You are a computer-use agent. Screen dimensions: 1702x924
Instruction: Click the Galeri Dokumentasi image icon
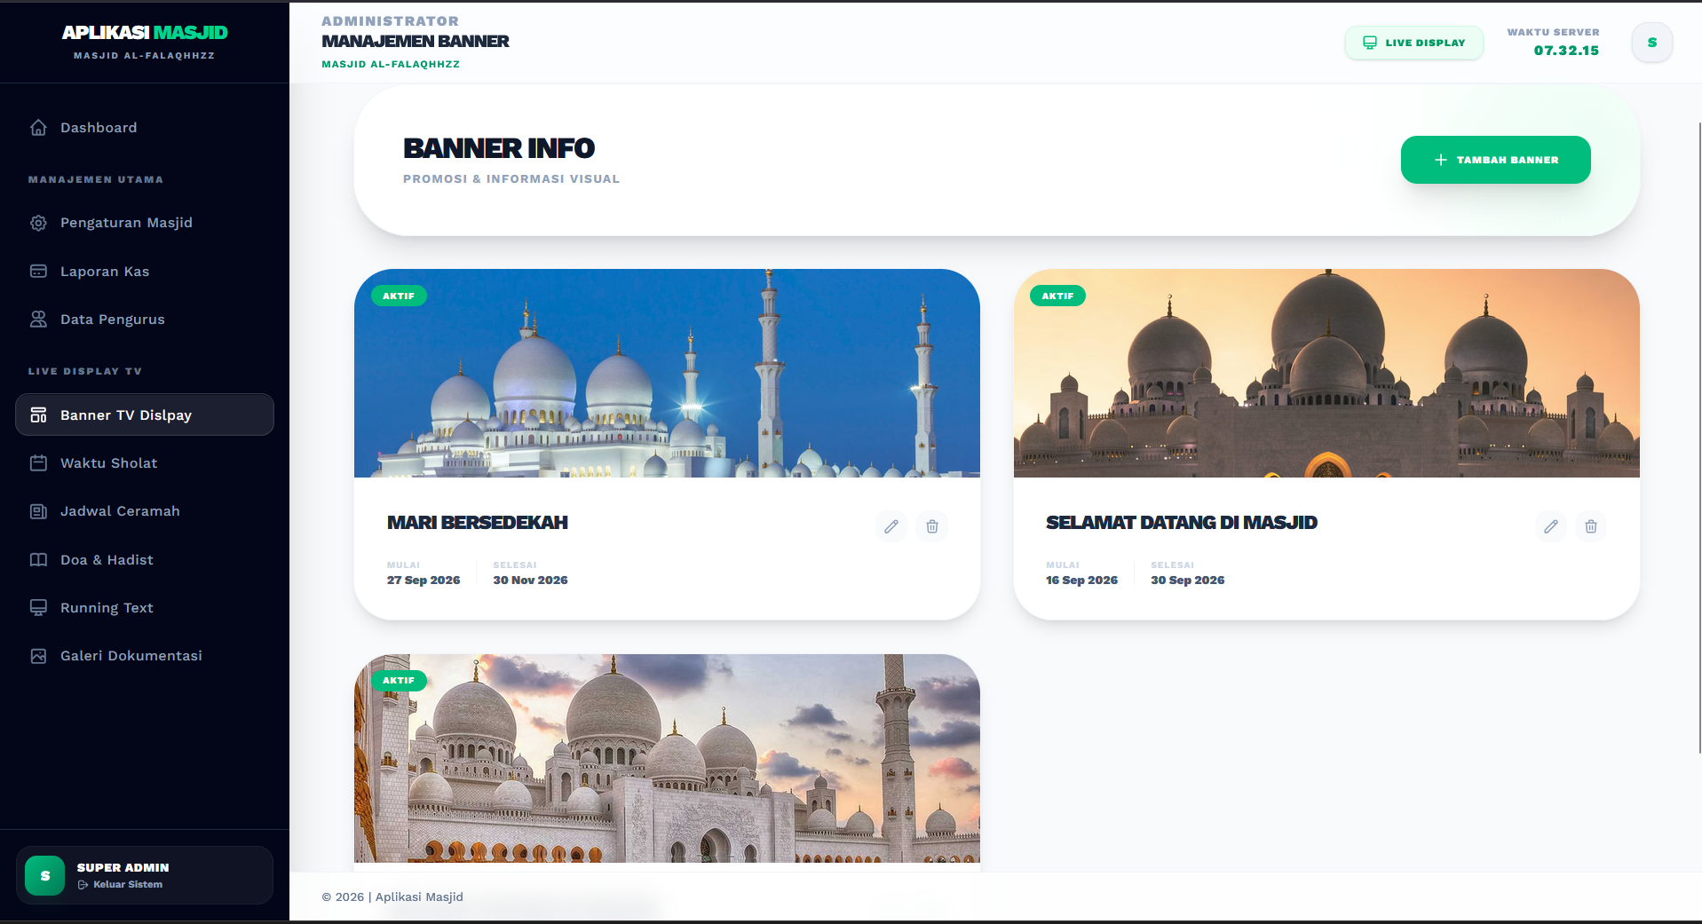[x=38, y=656]
